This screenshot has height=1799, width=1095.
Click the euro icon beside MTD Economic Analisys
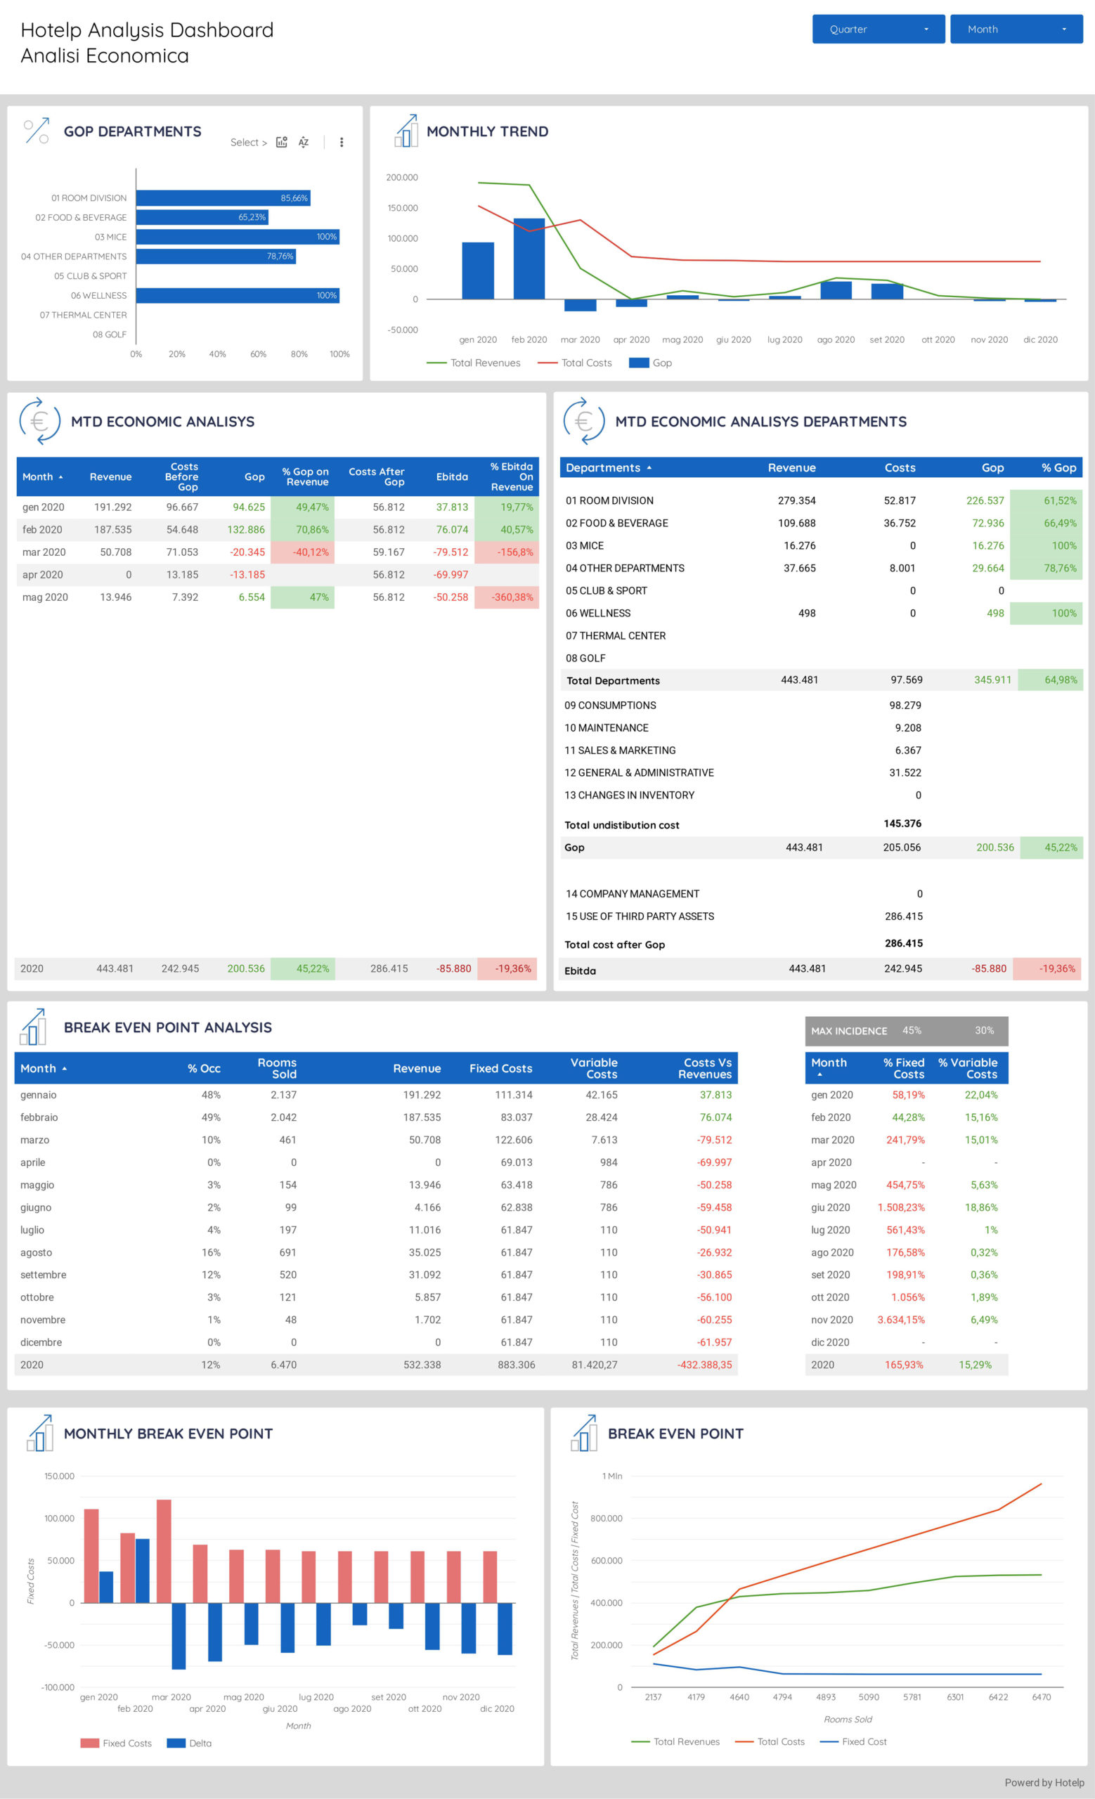pyautogui.click(x=39, y=421)
